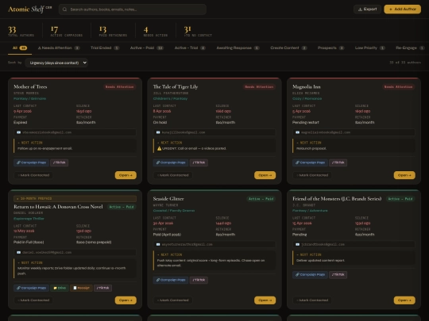The height and width of the screenshot is (321, 429).
Task: Open TikTok link for Magnolia Inn
Action: tap(338, 162)
